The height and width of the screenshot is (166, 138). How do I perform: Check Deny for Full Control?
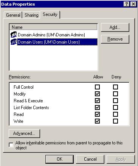115,87
